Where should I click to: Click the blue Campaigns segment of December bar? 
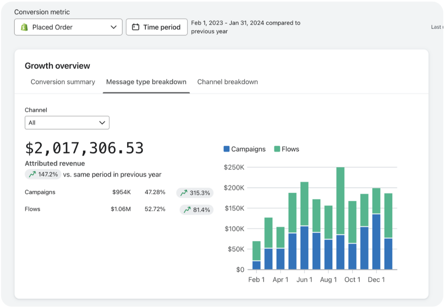[x=376, y=241]
